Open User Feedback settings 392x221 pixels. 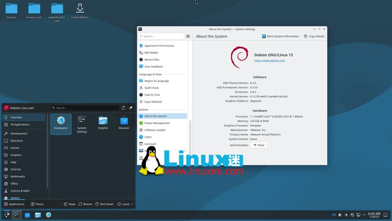pyautogui.click(x=162, y=67)
